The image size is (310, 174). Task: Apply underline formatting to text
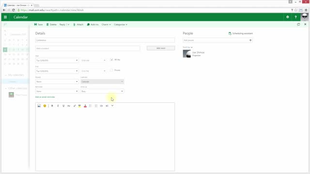[x=63, y=106]
